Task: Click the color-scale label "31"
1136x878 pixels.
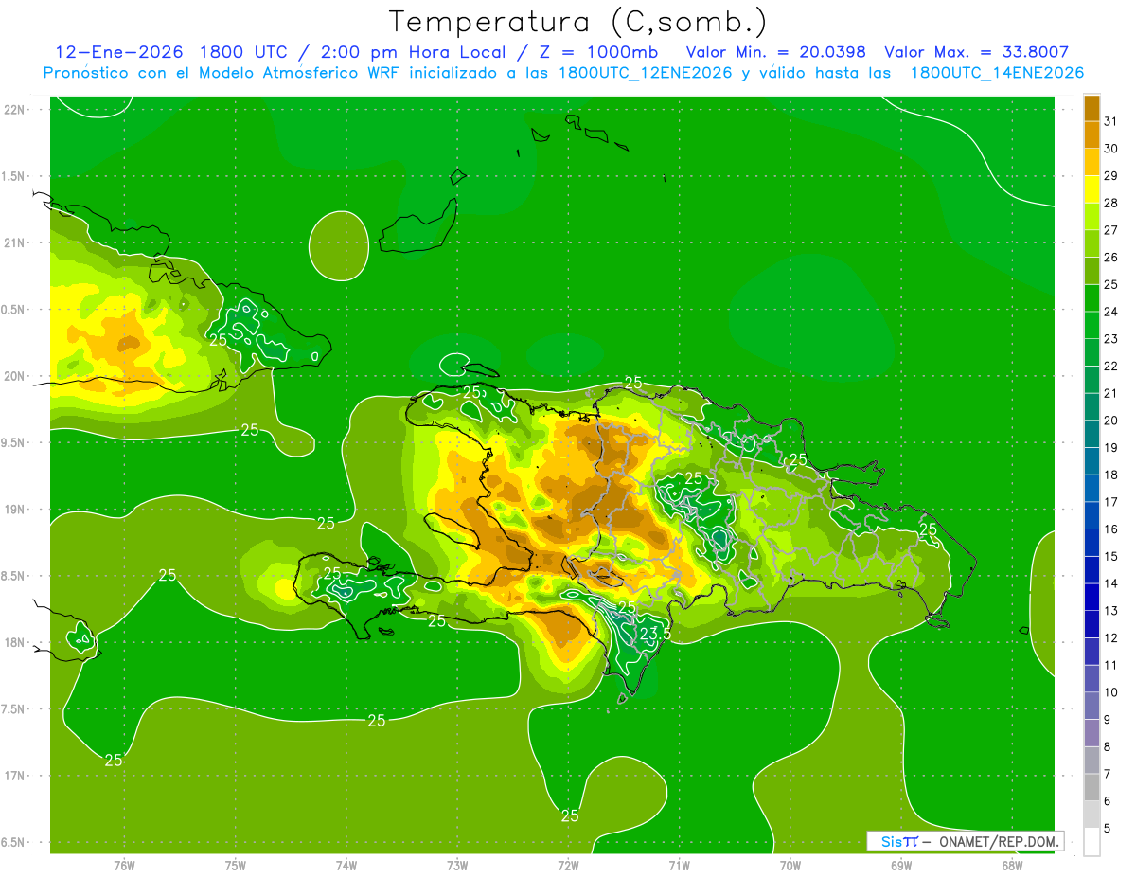Action: pyautogui.click(x=1111, y=121)
